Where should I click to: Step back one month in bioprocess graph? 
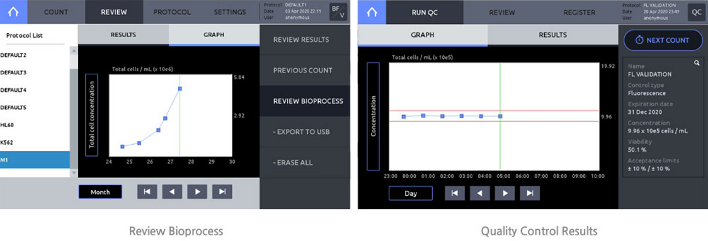click(x=172, y=192)
